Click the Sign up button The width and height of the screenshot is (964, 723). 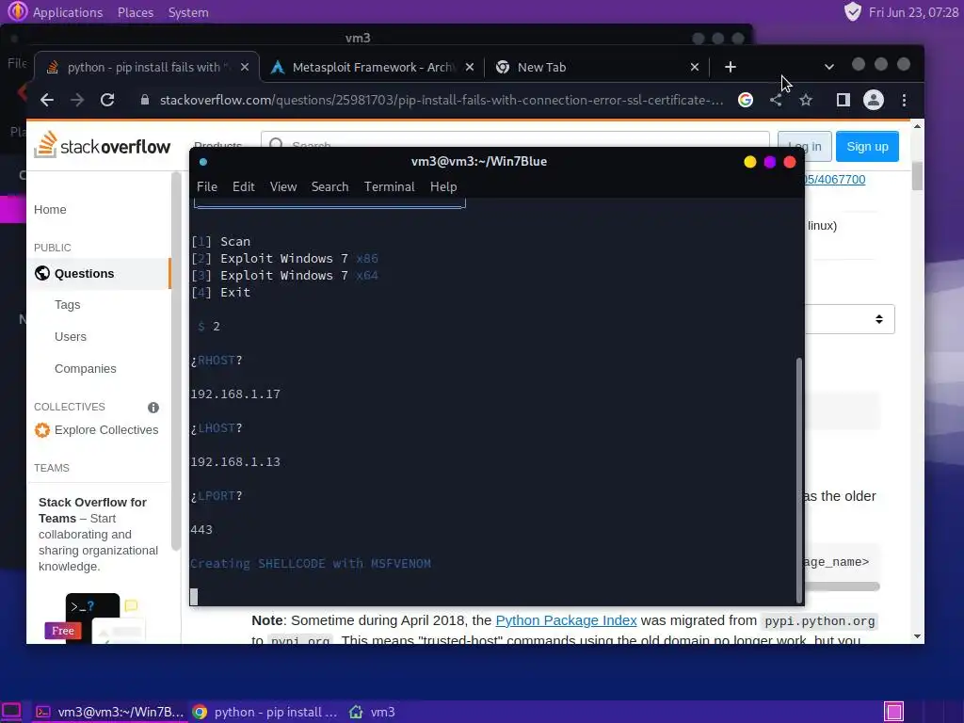pyautogui.click(x=867, y=146)
